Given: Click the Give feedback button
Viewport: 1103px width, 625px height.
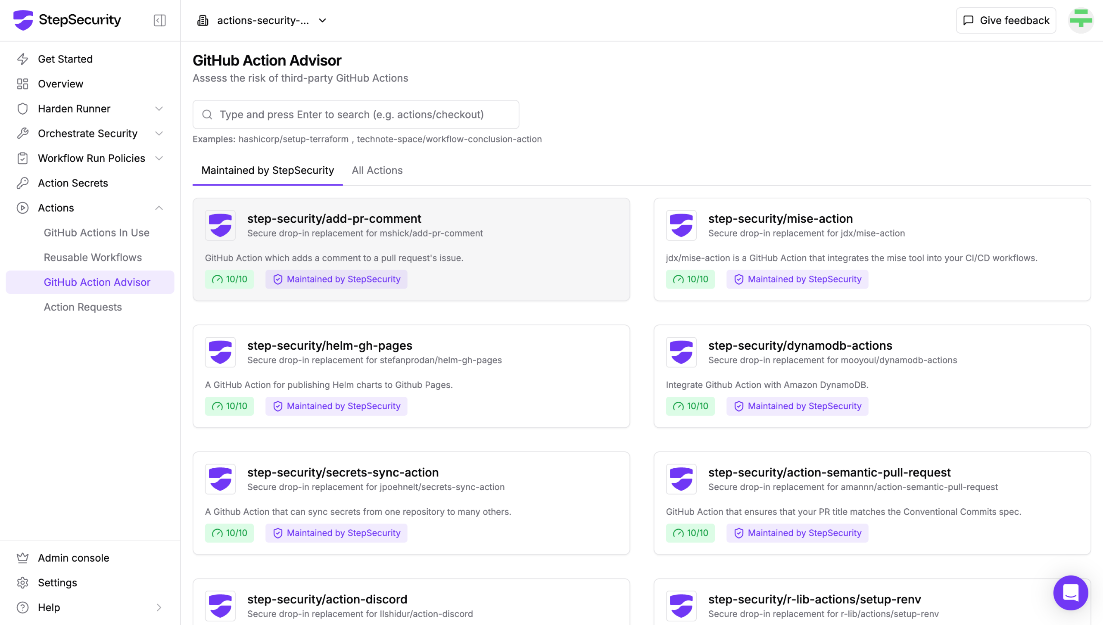Looking at the screenshot, I should (x=1006, y=20).
